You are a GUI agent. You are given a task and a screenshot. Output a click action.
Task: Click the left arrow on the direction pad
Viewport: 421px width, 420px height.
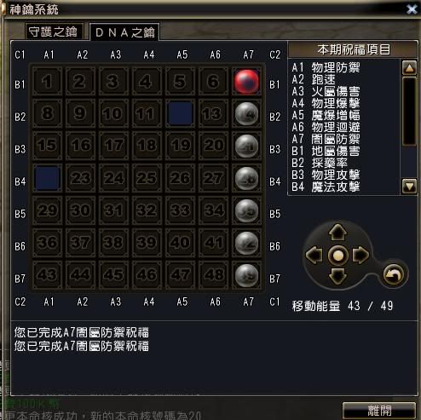pyautogui.click(x=314, y=255)
